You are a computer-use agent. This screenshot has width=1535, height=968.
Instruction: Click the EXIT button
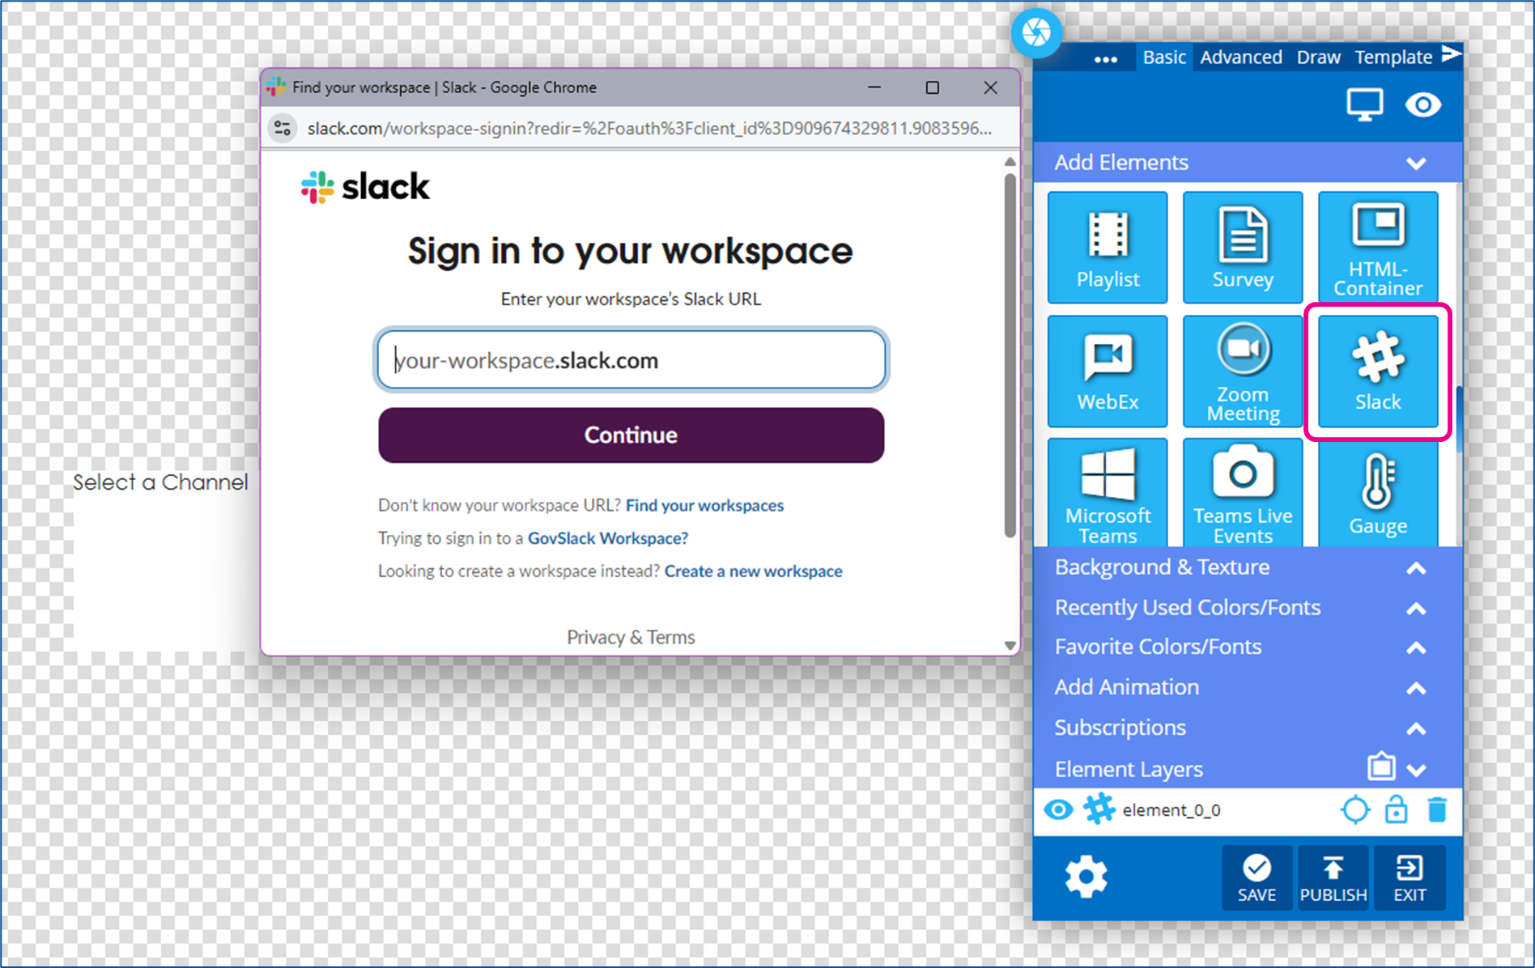coord(1410,878)
